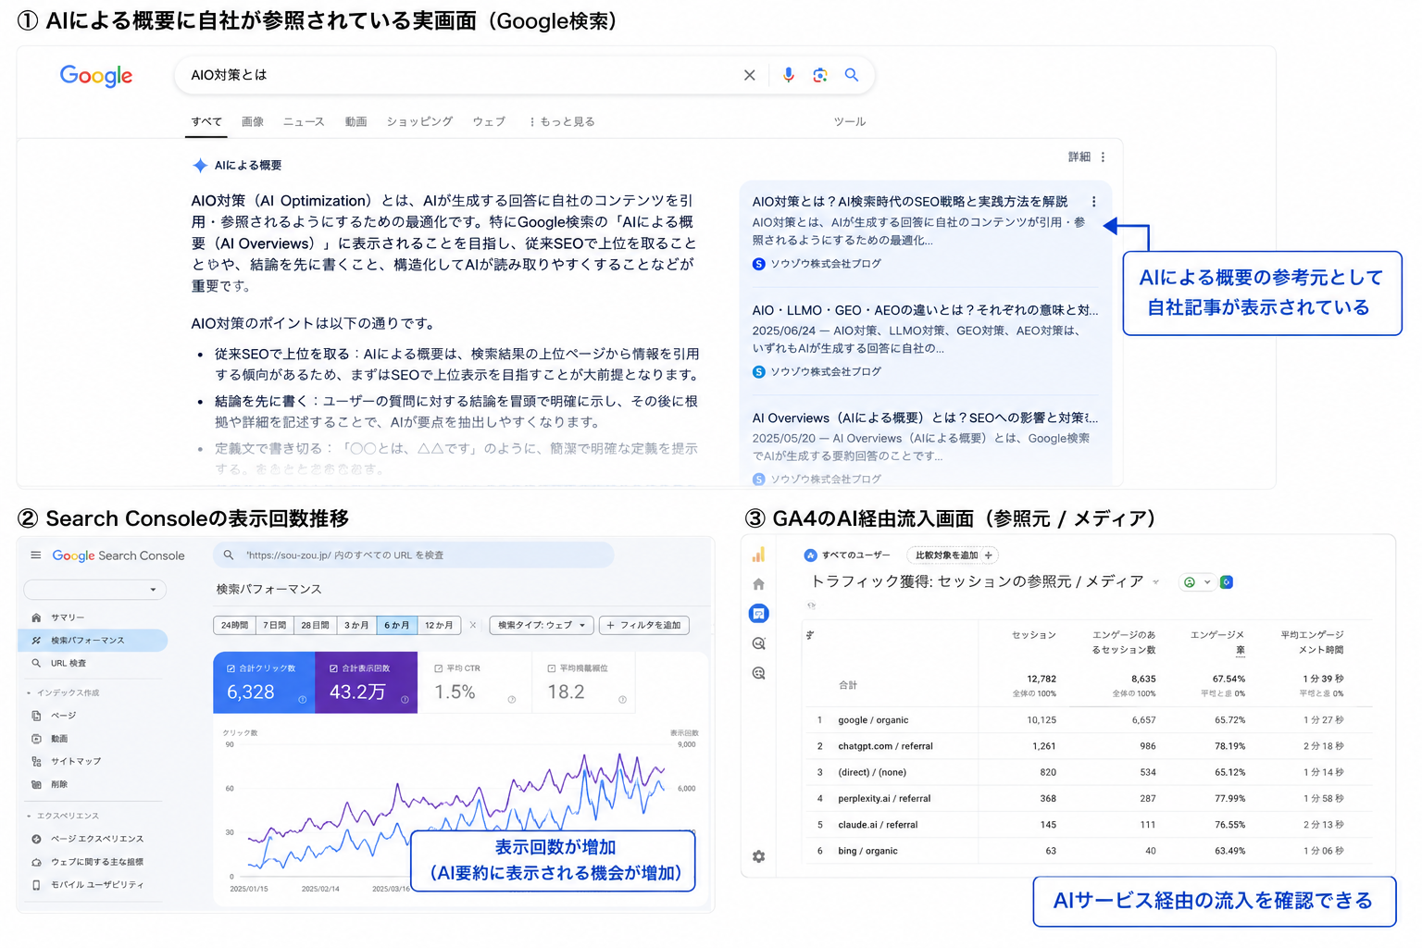Screen dimensions: 1422x948
Task: Click the Search Console URL inspection field
Action: [414, 555]
